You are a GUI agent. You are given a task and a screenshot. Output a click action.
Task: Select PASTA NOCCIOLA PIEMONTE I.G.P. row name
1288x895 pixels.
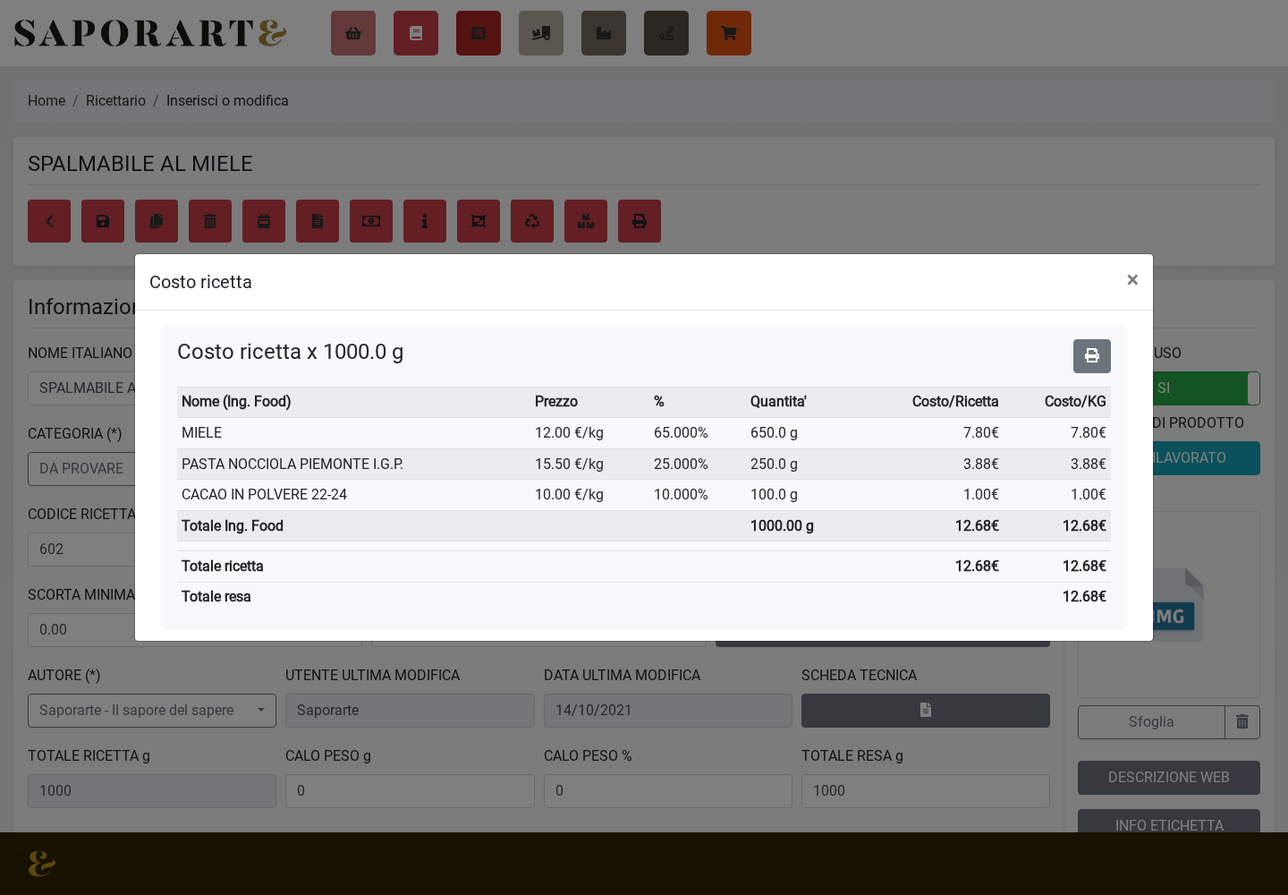point(292,465)
